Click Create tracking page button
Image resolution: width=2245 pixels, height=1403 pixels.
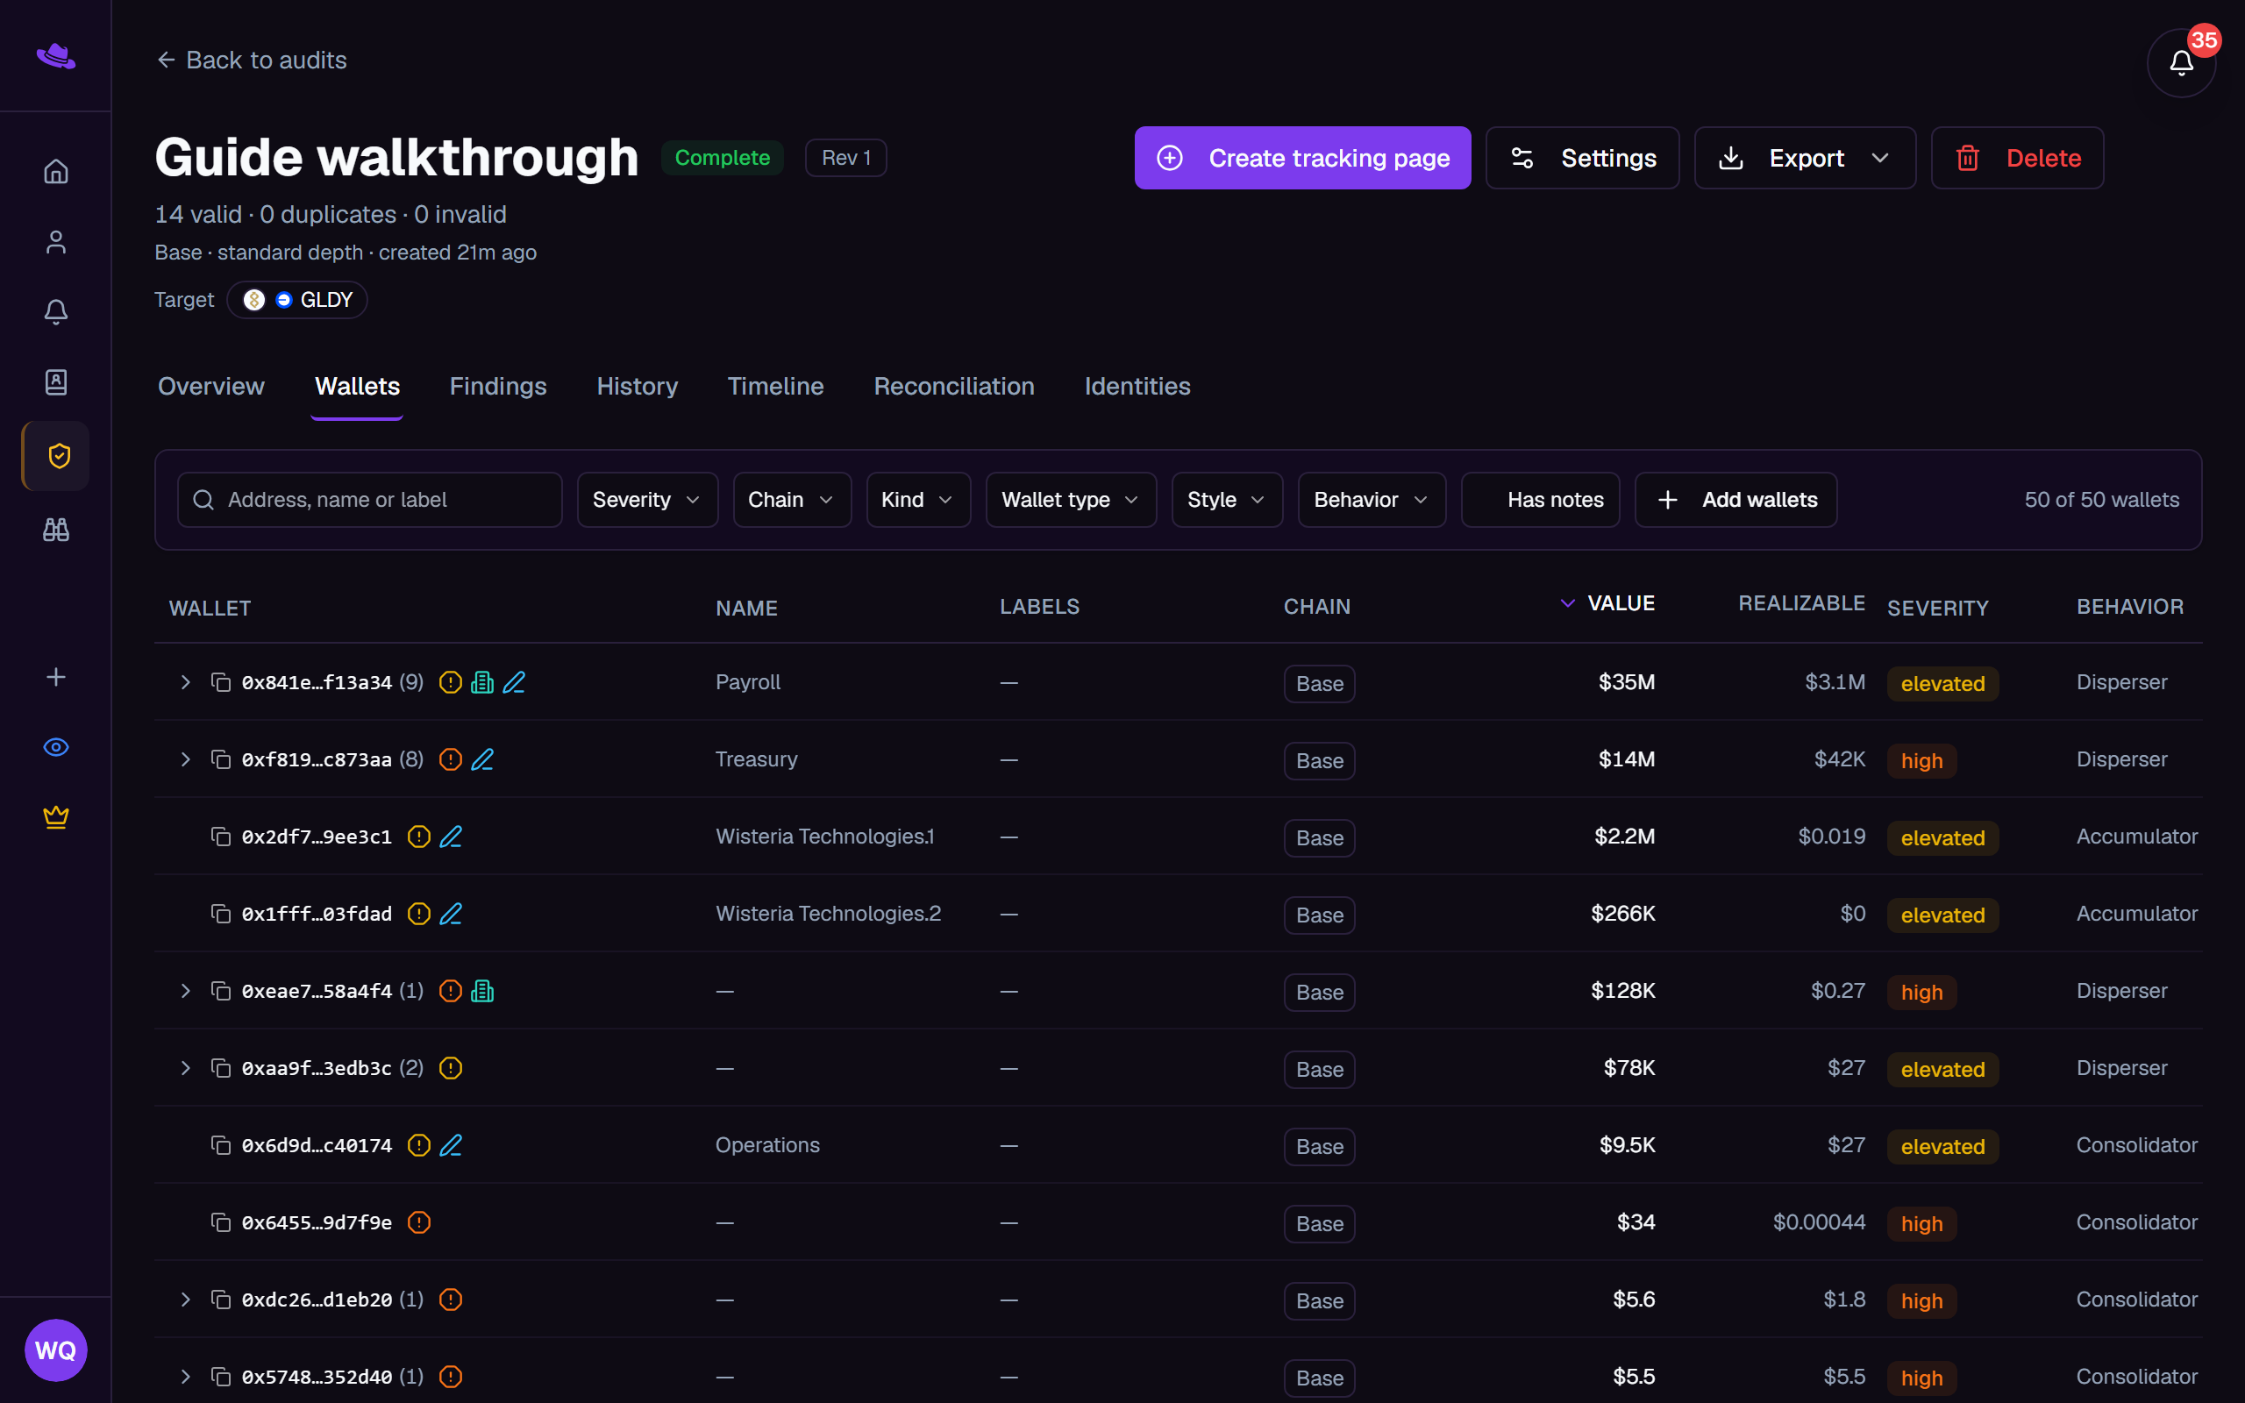point(1302,158)
